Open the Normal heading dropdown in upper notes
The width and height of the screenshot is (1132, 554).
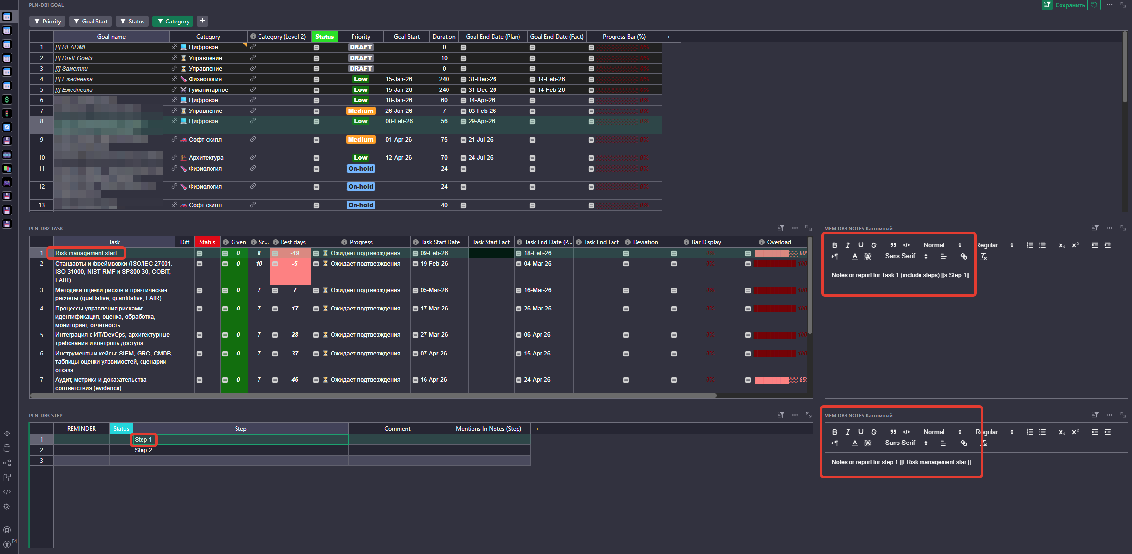(x=942, y=245)
